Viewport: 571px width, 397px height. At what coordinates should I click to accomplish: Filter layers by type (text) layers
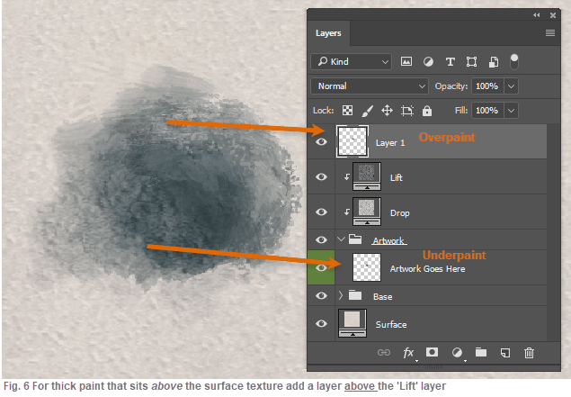pyautogui.click(x=450, y=62)
